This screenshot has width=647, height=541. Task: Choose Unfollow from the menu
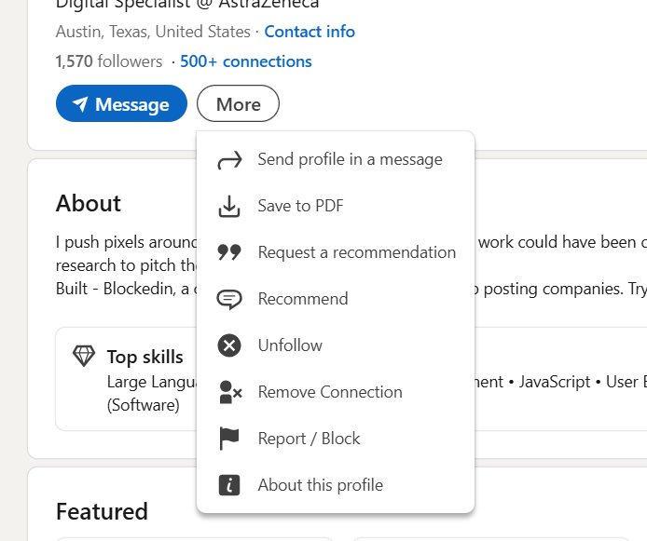pos(290,345)
